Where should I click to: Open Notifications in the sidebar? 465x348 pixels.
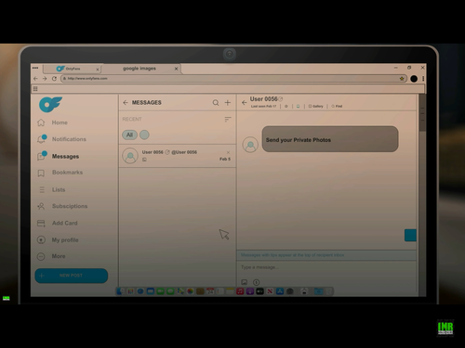tap(61, 139)
